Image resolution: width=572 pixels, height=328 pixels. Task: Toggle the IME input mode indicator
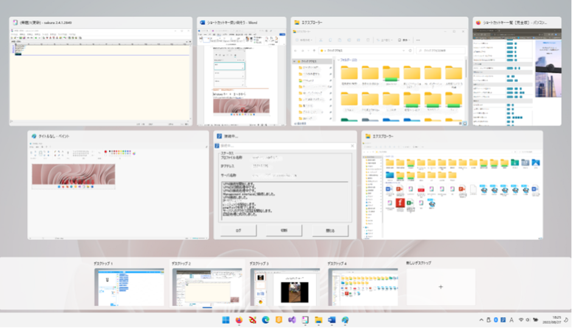(x=511, y=319)
